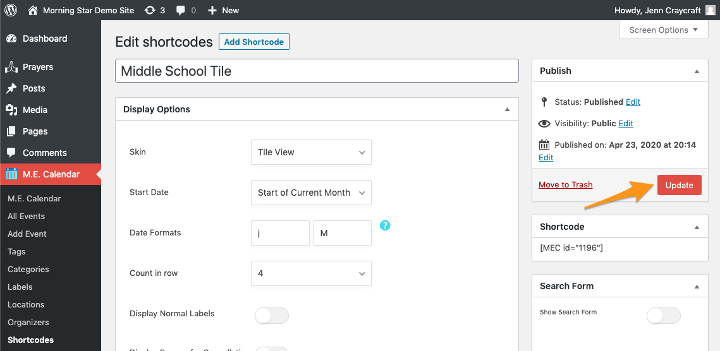
Task: Enable the Display Normal Labels toggle
Action: pos(272,316)
